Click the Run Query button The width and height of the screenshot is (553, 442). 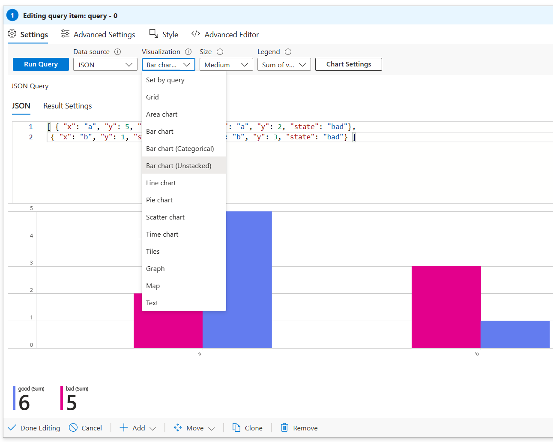[40, 64]
